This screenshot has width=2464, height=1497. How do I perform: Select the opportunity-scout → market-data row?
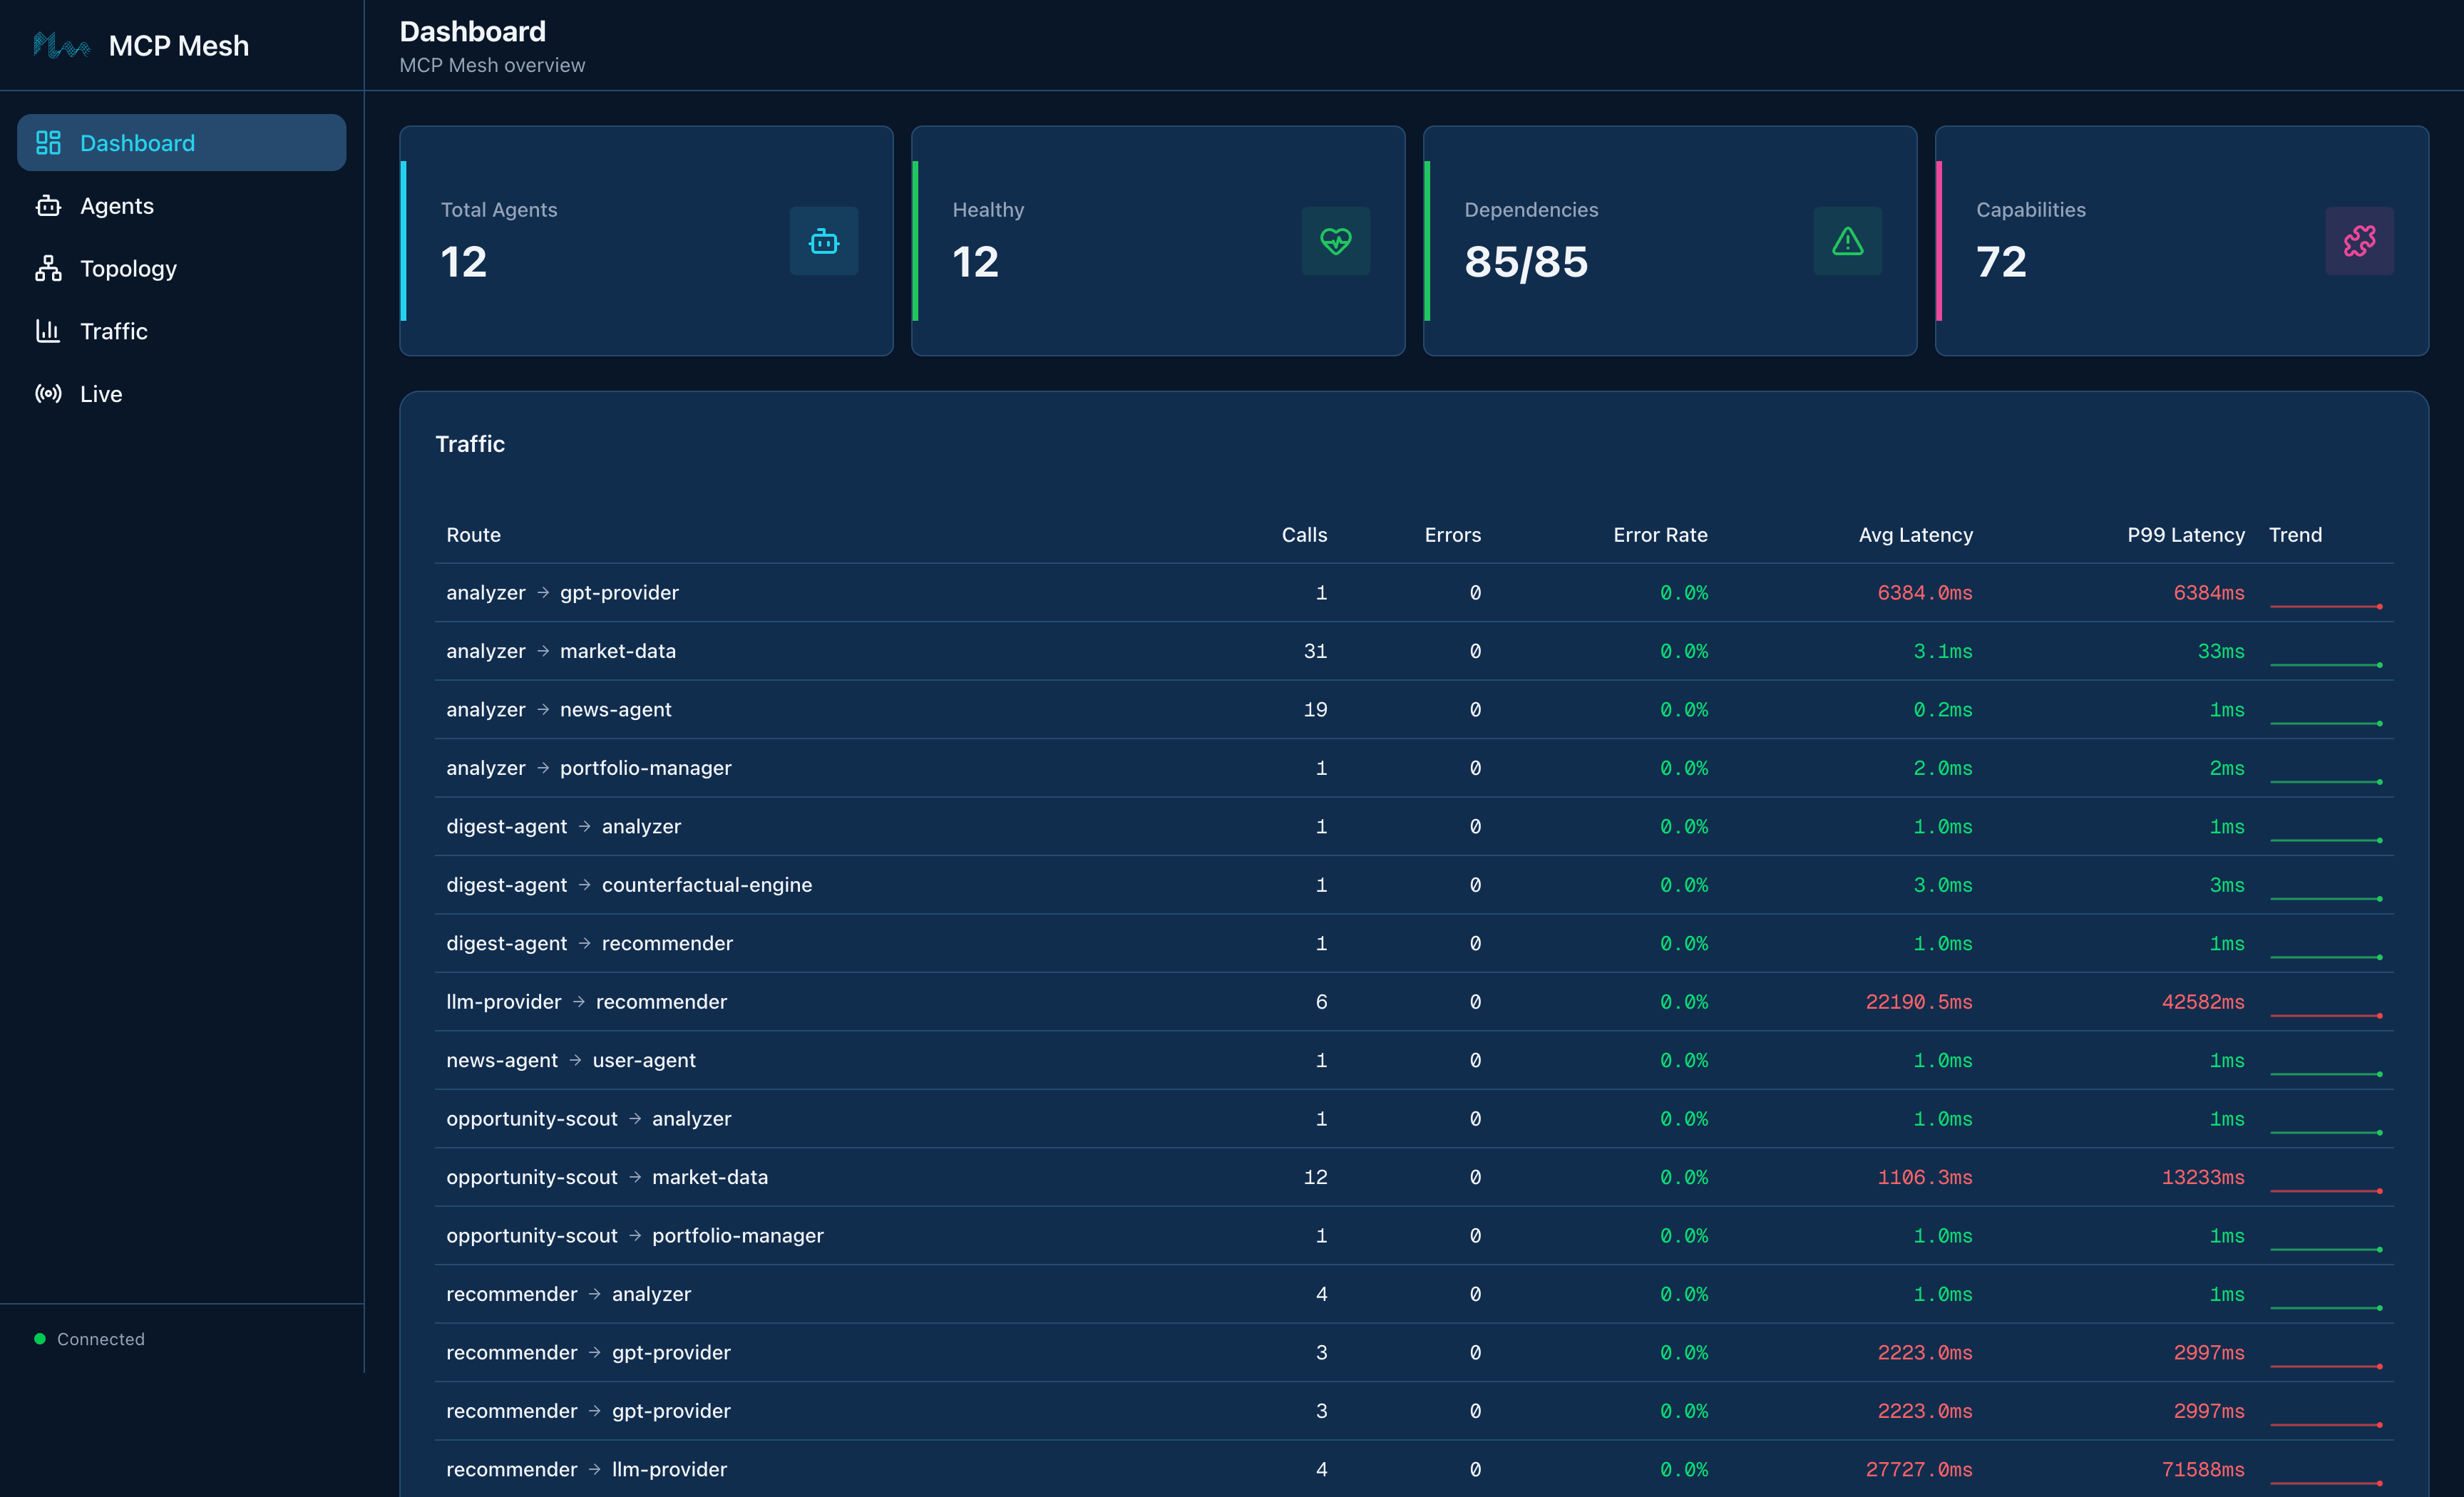click(x=607, y=1177)
